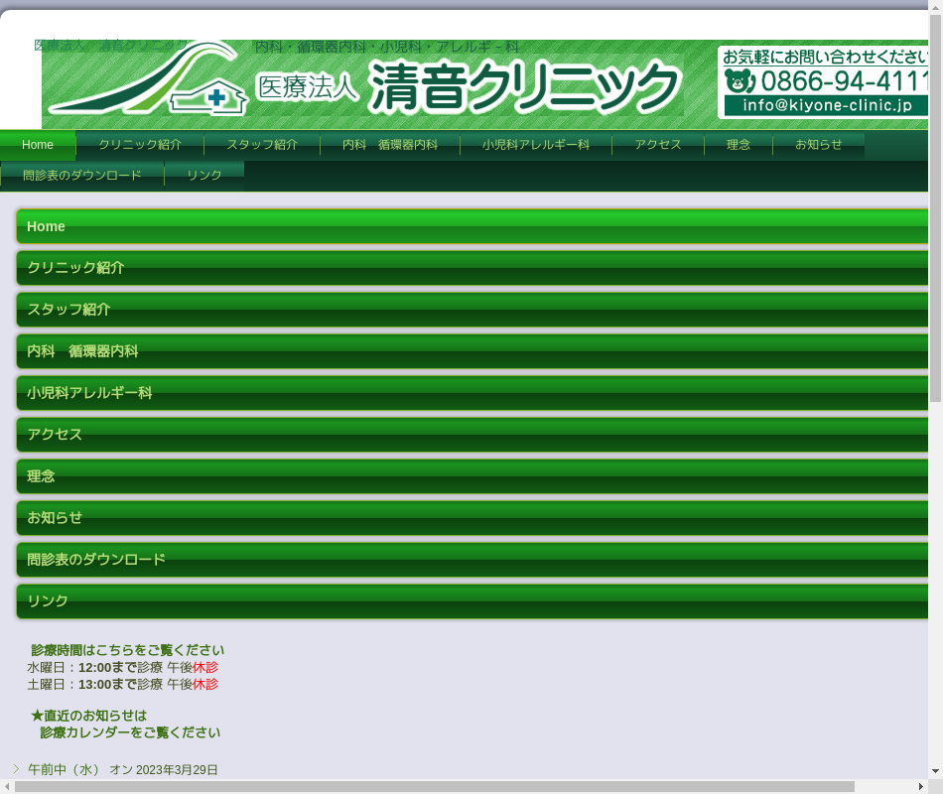
Task: Open お知らせ large sidebar button
Action: (x=472, y=518)
